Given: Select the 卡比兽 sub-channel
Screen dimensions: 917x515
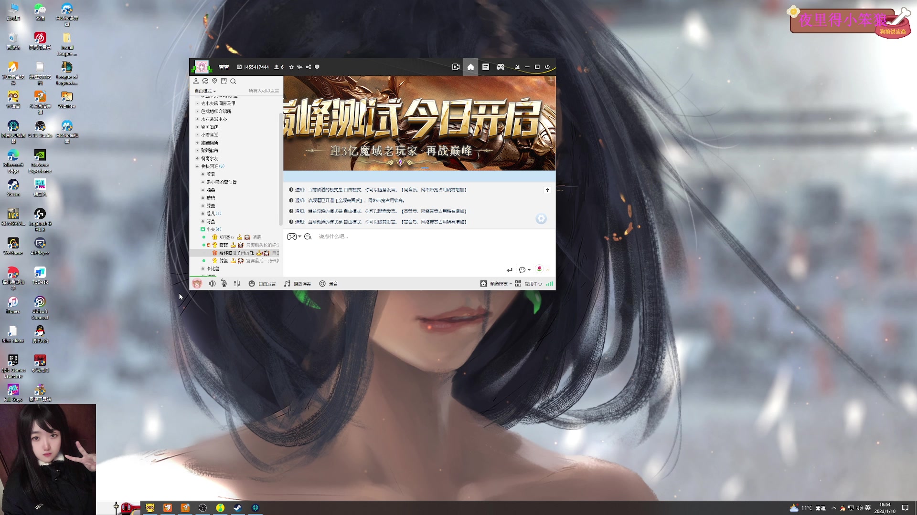Looking at the screenshot, I should coord(213,269).
